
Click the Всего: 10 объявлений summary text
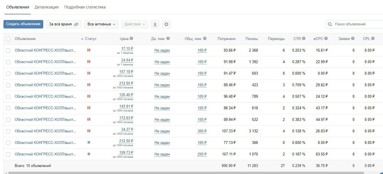tap(33, 166)
